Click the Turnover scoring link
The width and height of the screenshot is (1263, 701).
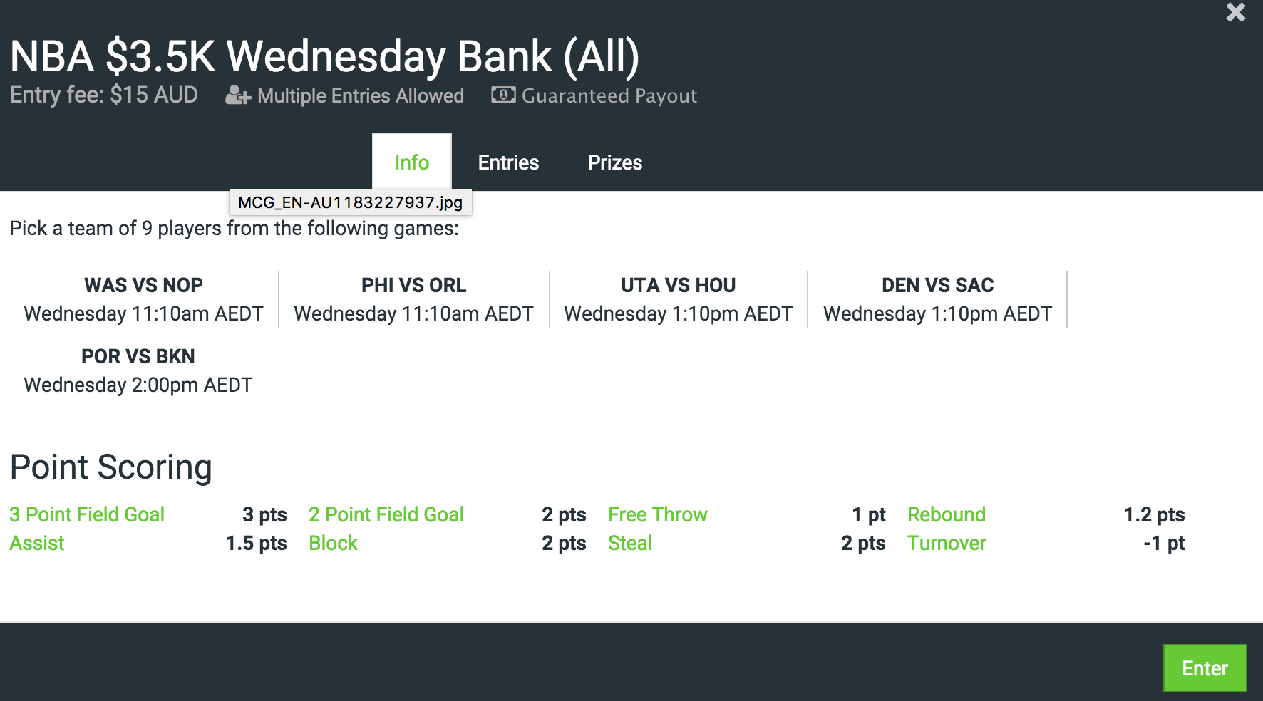pyautogui.click(x=947, y=543)
